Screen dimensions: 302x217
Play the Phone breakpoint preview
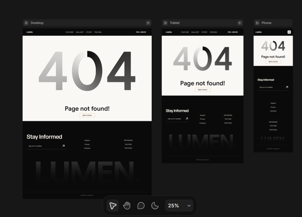coord(257,23)
